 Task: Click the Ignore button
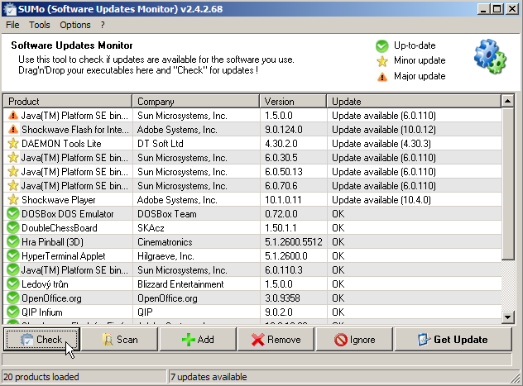click(x=354, y=340)
